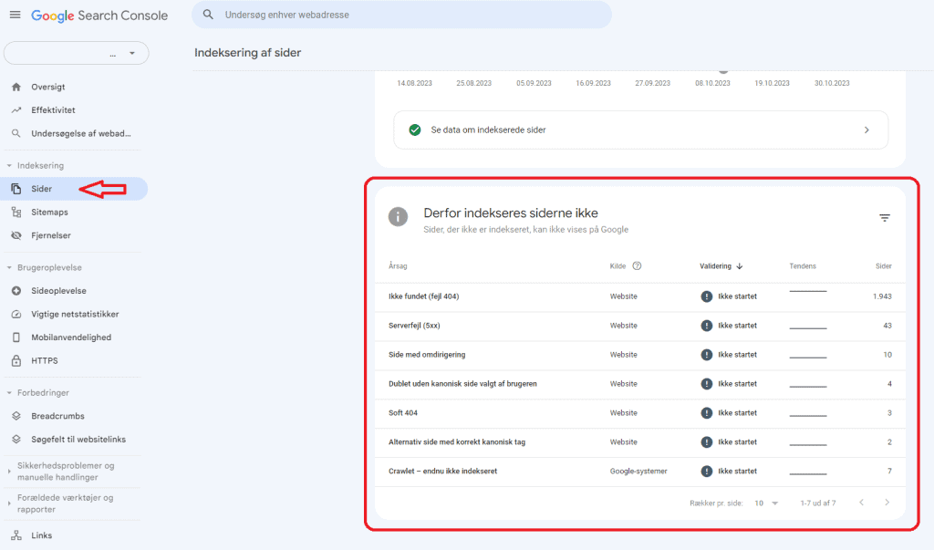Click the info circle on the indexing panel
934x550 pixels.
pos(396,217)
